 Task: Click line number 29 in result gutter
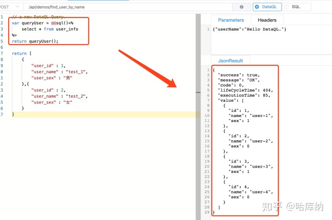(x=207, y=212)
